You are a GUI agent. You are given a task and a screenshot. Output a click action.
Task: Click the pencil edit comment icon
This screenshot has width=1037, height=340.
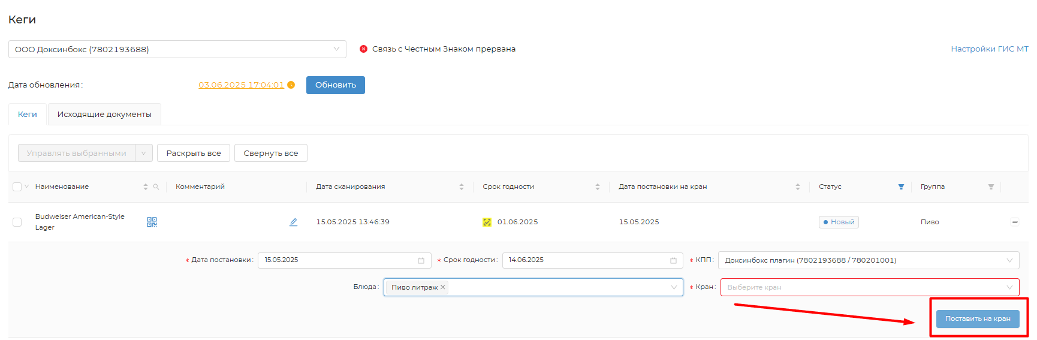point(293,222)
